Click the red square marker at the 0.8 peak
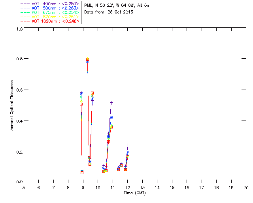 (87, 59)
